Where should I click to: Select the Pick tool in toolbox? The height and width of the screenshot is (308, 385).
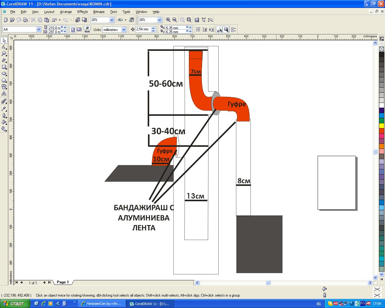pos(4,41)
